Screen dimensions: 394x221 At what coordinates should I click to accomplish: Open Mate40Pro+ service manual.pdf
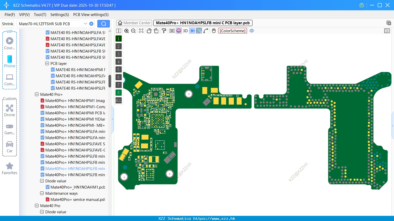(x=75, y=199)
